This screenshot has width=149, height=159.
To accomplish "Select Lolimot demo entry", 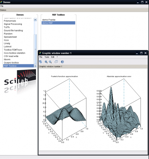I will tap(19, 46).
